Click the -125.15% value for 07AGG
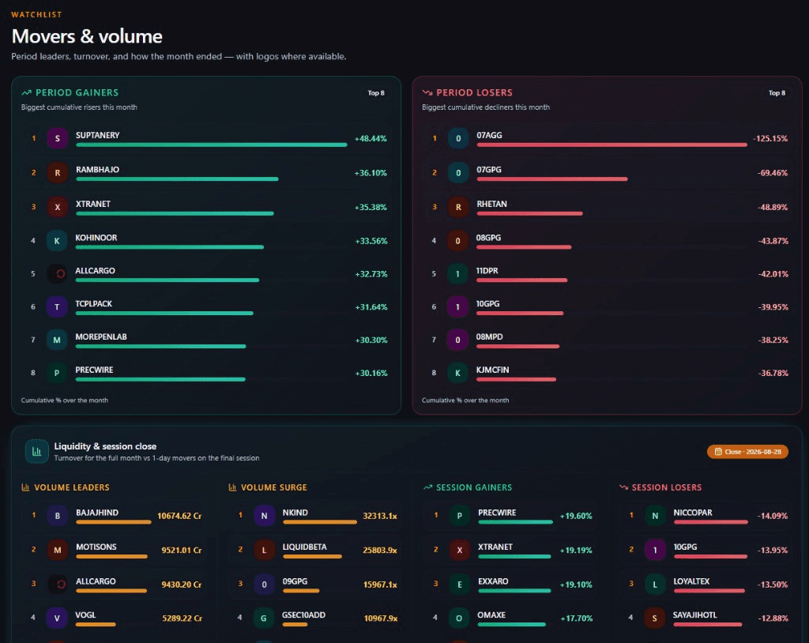The width and height of the screenshot is (809, 643). click(770, 139)
